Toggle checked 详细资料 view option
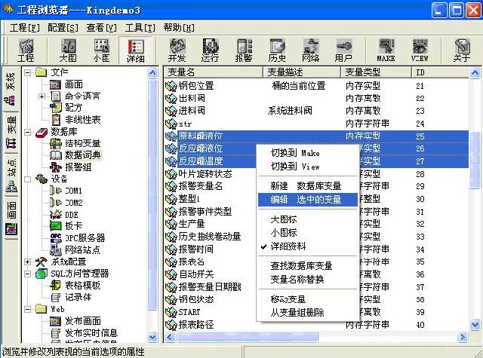The width and height of the screenshot is (483, 358). coord(307,246)
